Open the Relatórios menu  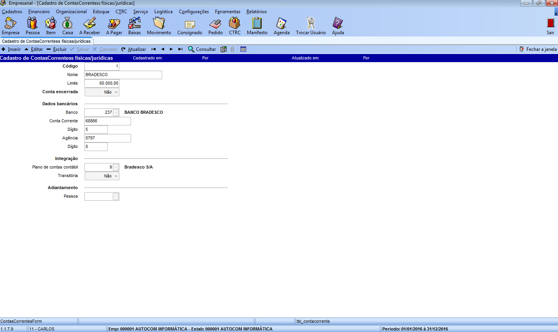256,12
